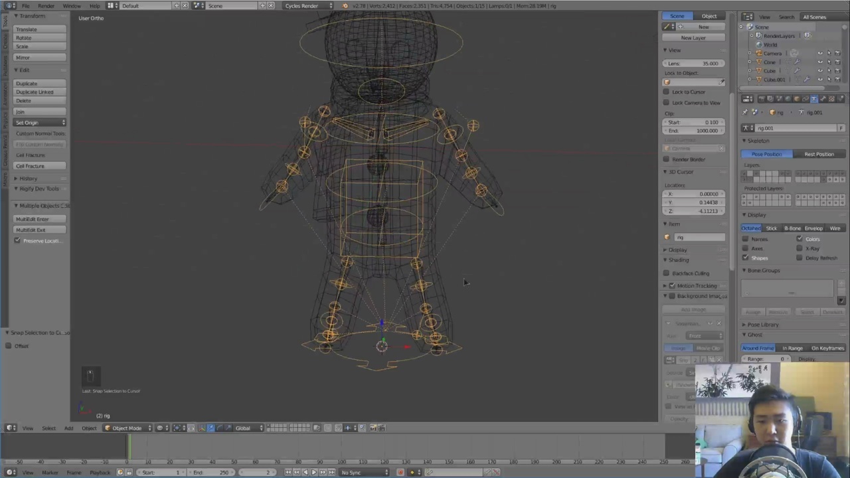Image resolution: width=850 pixels, height=478 pixels.
Task: Open the Object Mode dropdown
Action: (126, 428)
